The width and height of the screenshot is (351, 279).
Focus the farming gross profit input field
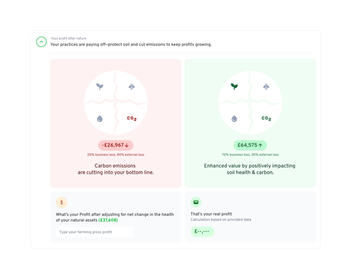coord(95,232)
